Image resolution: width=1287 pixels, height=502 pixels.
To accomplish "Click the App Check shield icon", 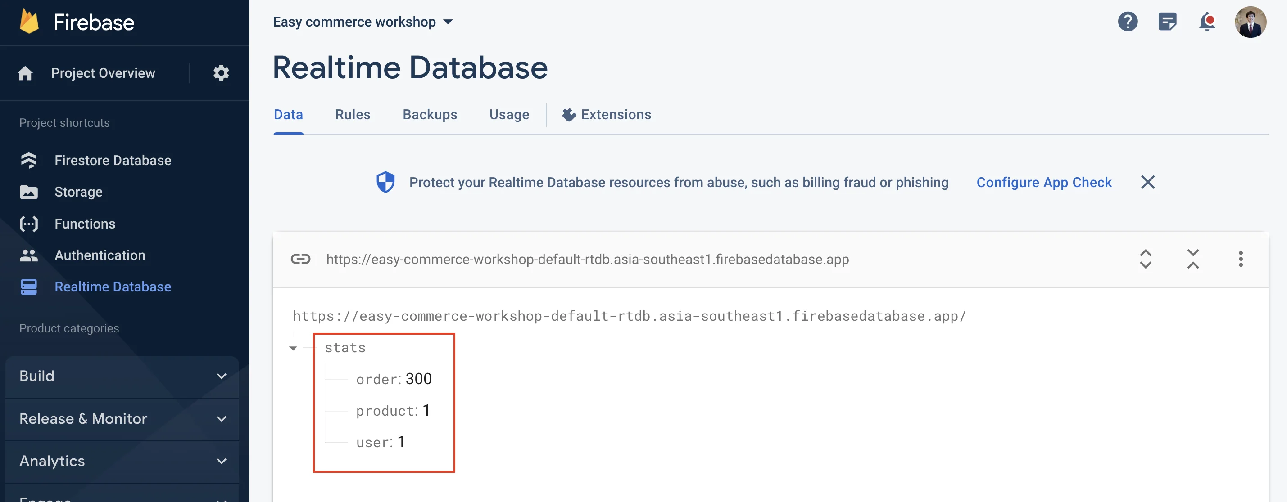I will pos(385,182).
